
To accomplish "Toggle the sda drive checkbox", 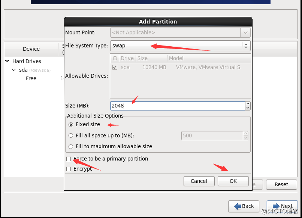I will (x=115, y=67).
